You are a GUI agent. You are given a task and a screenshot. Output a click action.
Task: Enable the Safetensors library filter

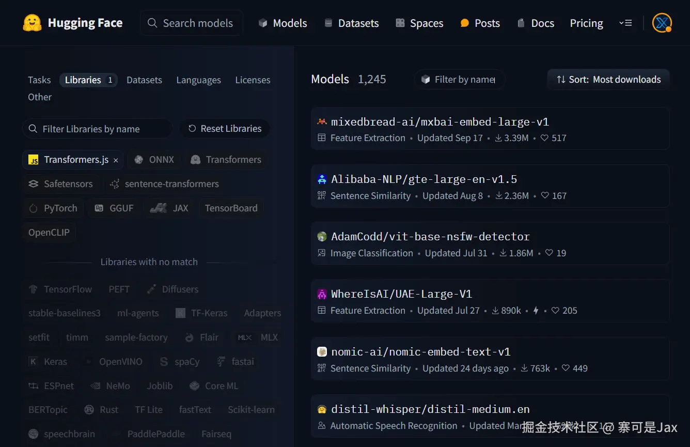pos(60,184)
